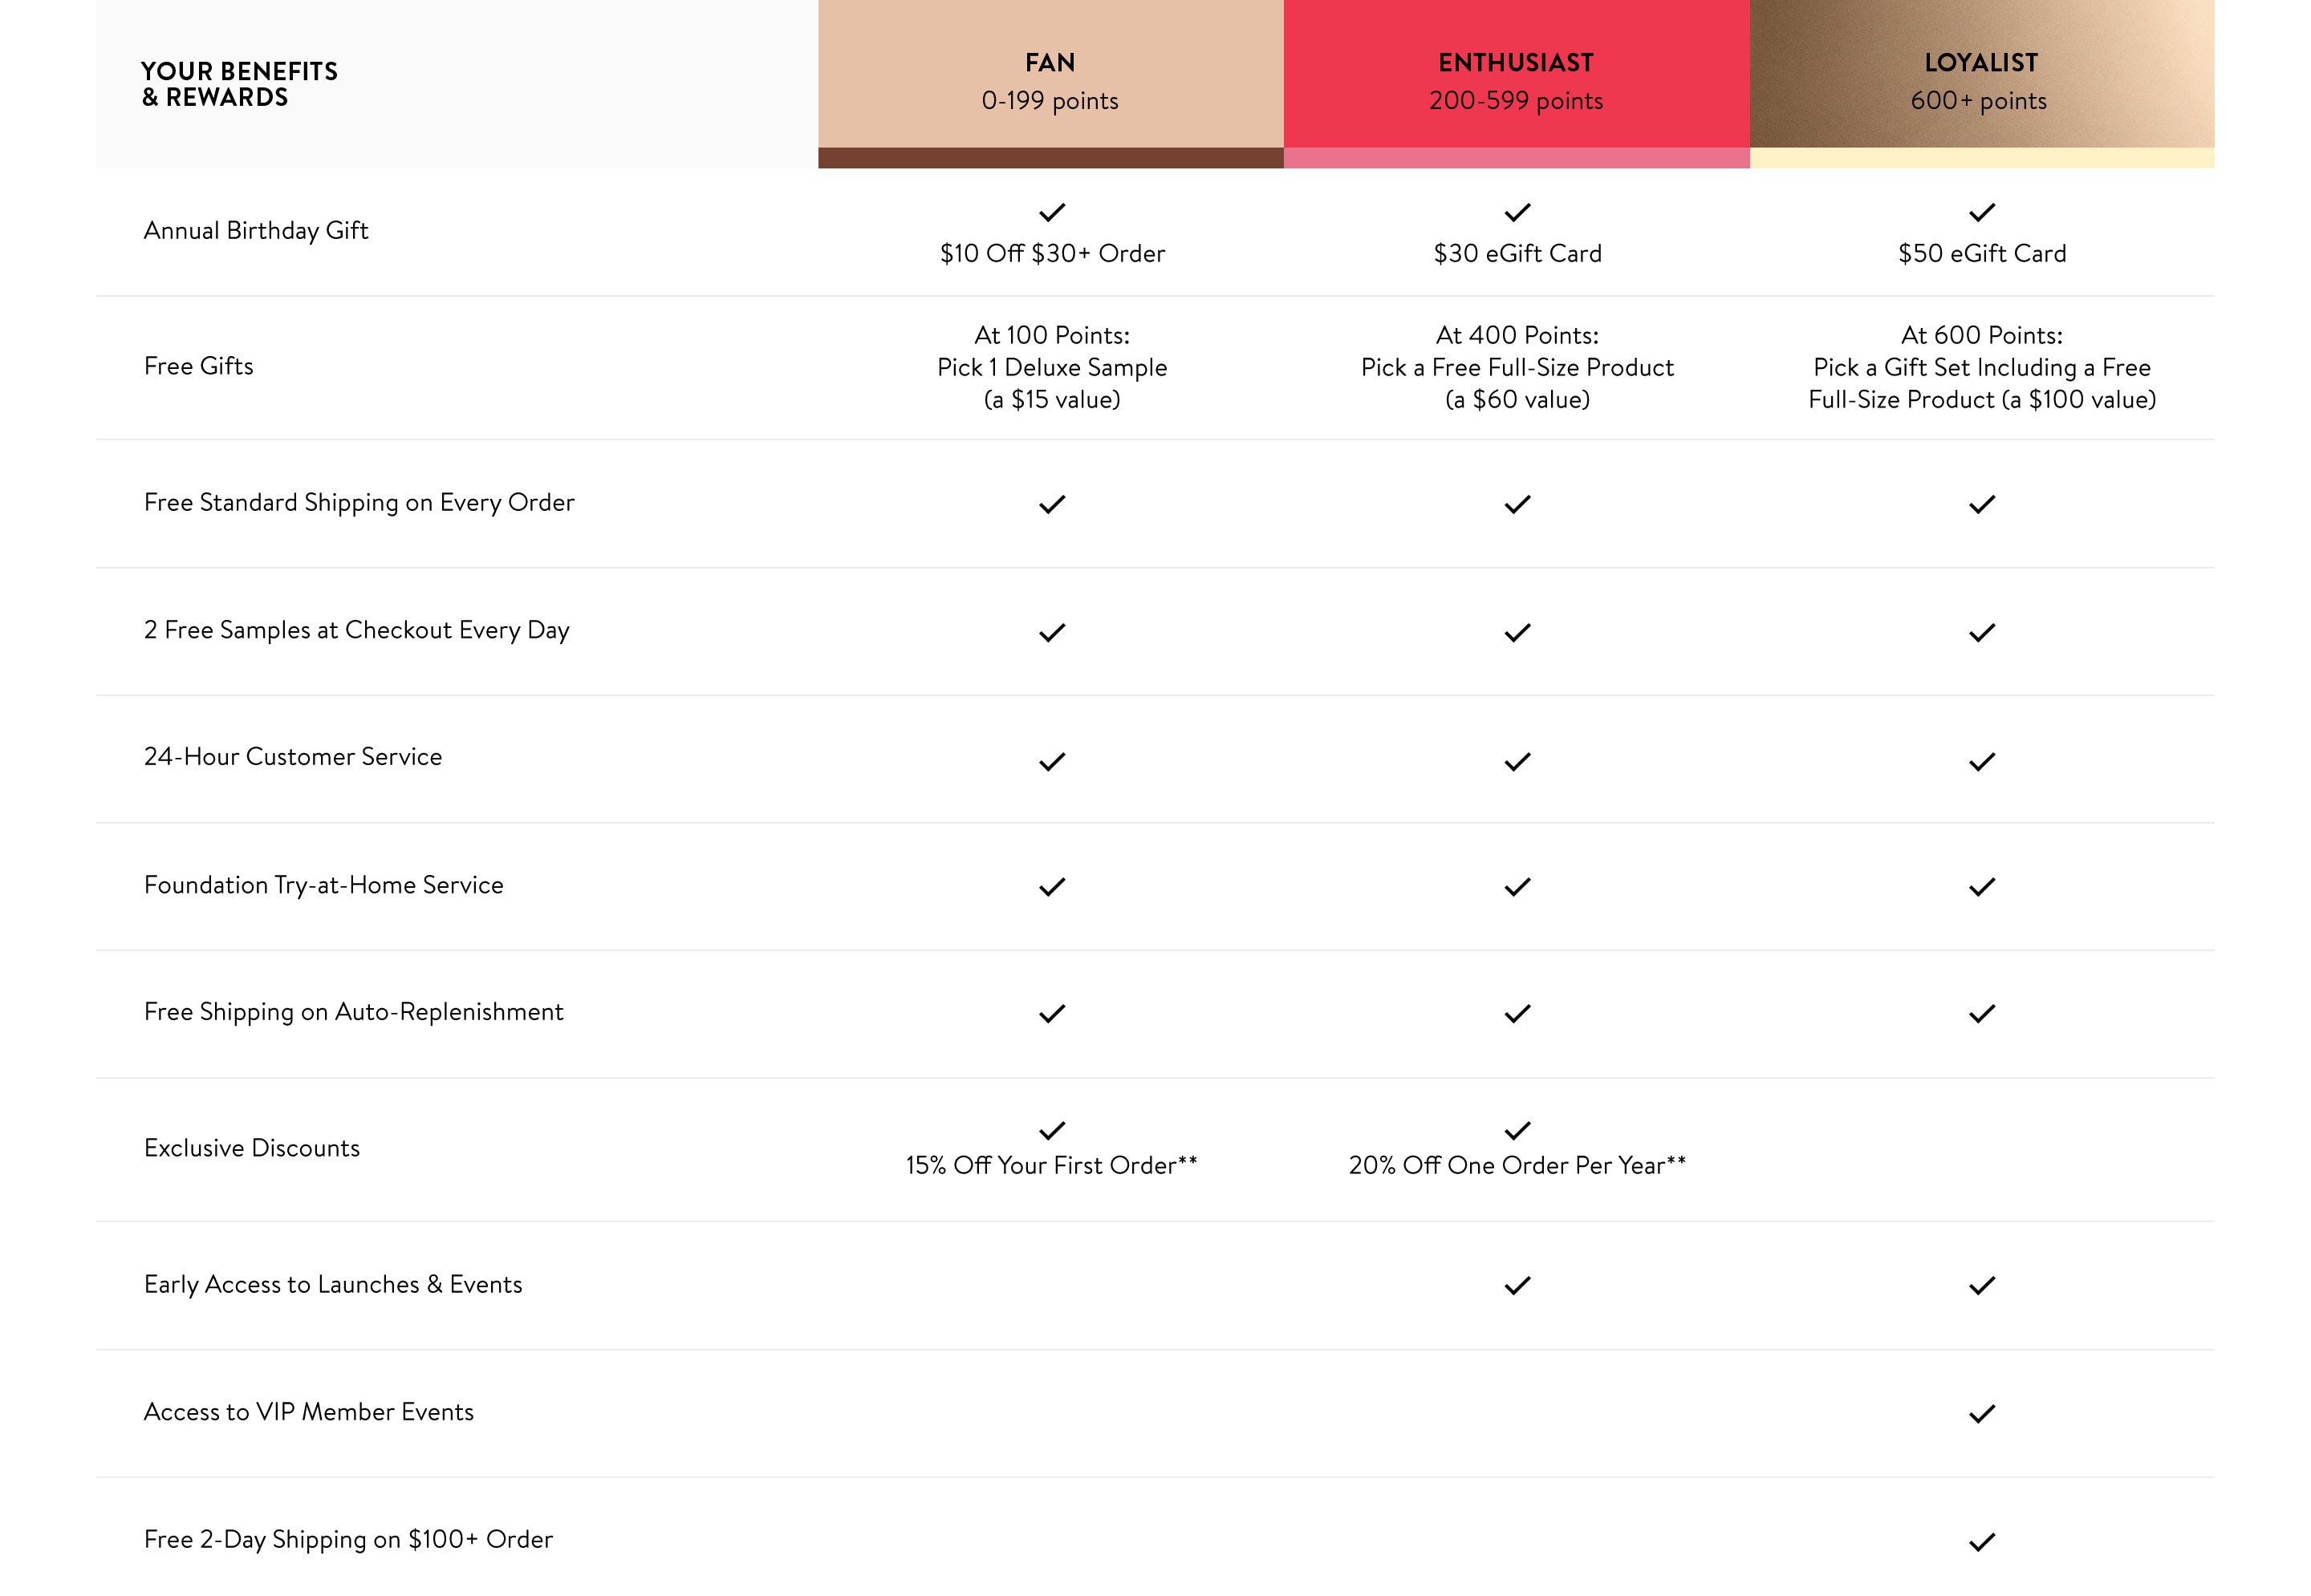2311x1596 pixels.
Task: Click the Fan tier Annual Birthday Gift checkmark
Action: [x=1051, y=212]
